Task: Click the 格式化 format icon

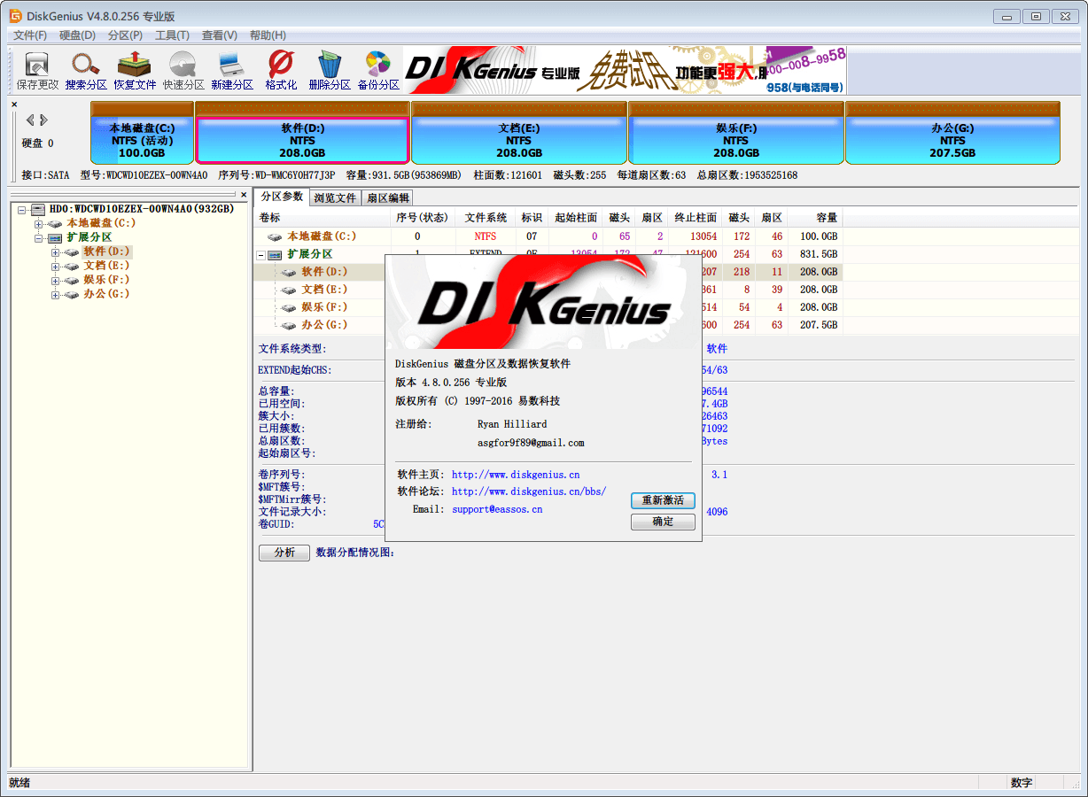Action: point(281,71)
